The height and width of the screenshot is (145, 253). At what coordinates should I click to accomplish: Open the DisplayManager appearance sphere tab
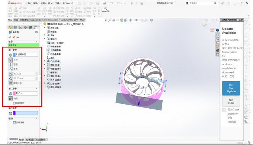[31, 27]
